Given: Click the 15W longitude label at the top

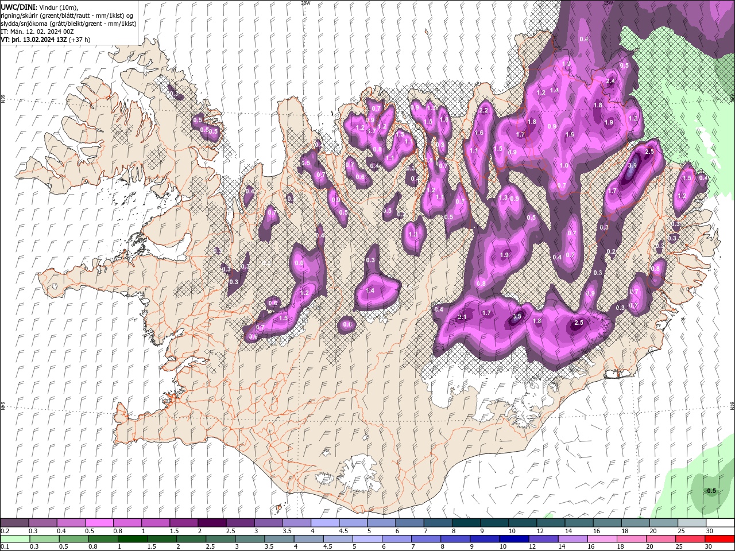Looking at the screenshot, I should (x=608, y=3).
